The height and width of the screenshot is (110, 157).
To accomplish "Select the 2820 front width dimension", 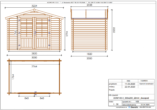I will click(x=34, y=54).
